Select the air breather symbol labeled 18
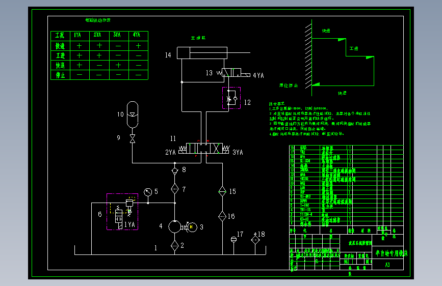Screen dimensions: 442x286 click(255, 240)
